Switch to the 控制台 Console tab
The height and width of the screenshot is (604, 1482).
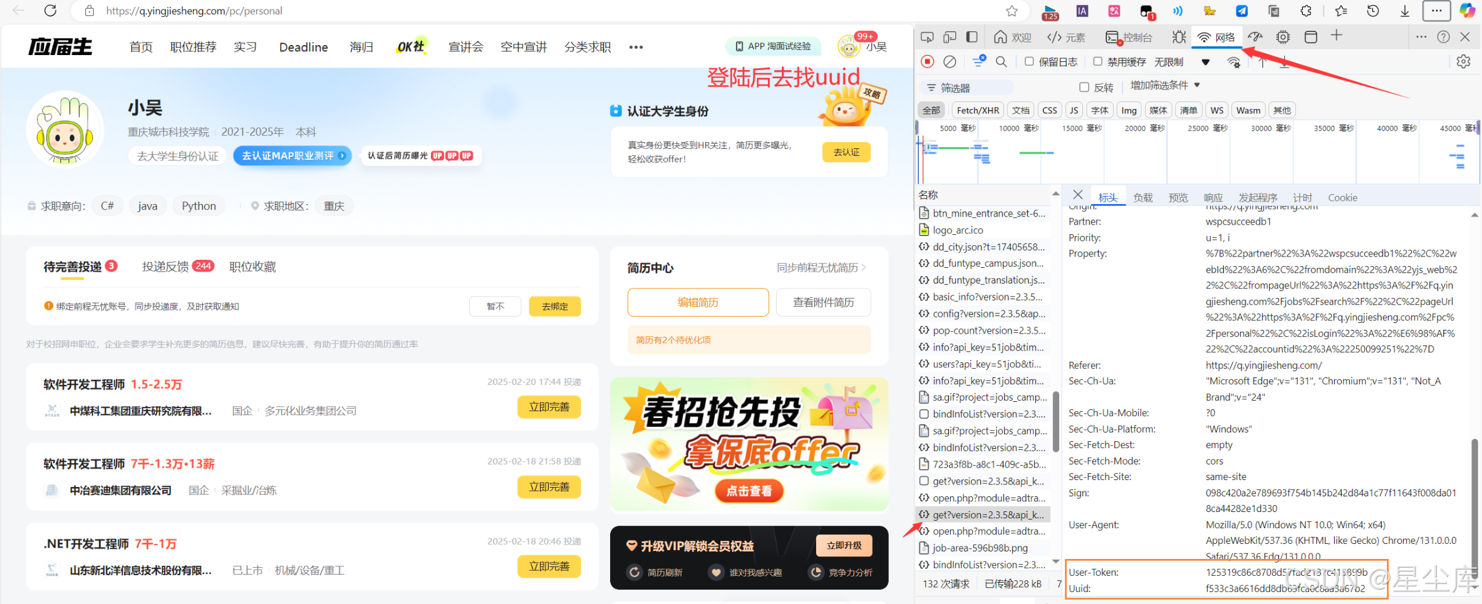coord(1129,37)
